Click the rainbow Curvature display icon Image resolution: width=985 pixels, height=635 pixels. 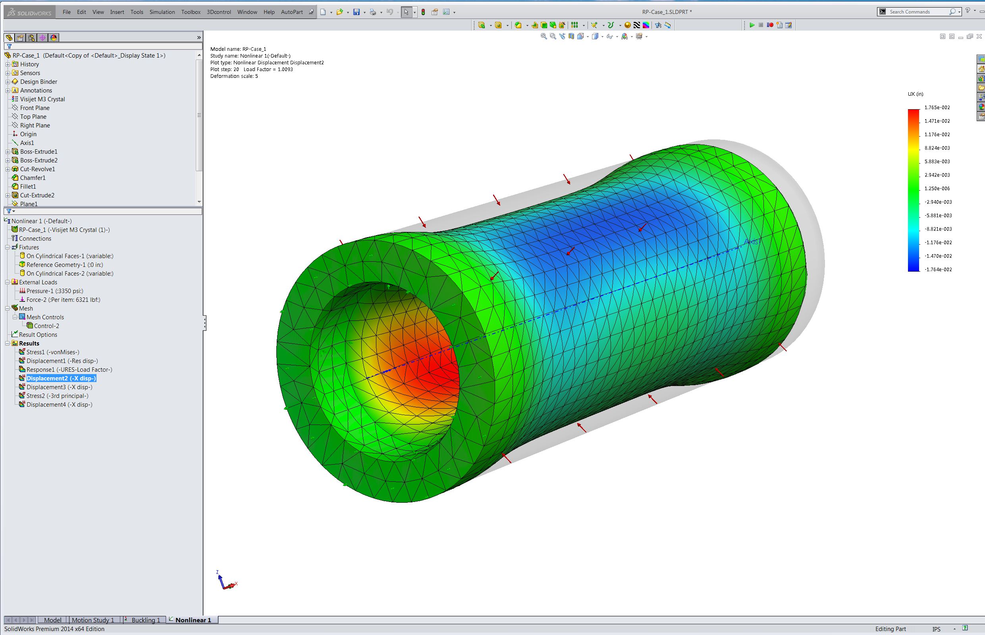tap(646, 25)
